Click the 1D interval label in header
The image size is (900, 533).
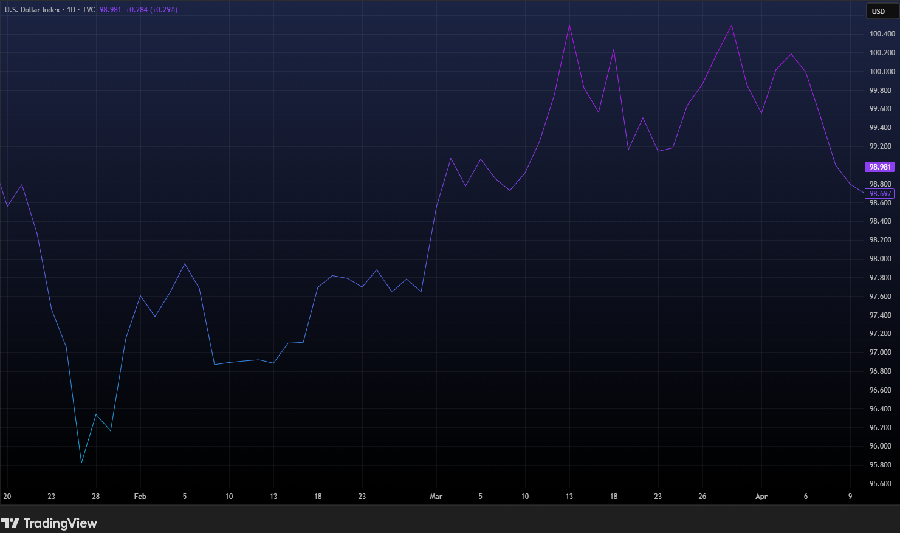pos(72,10)
